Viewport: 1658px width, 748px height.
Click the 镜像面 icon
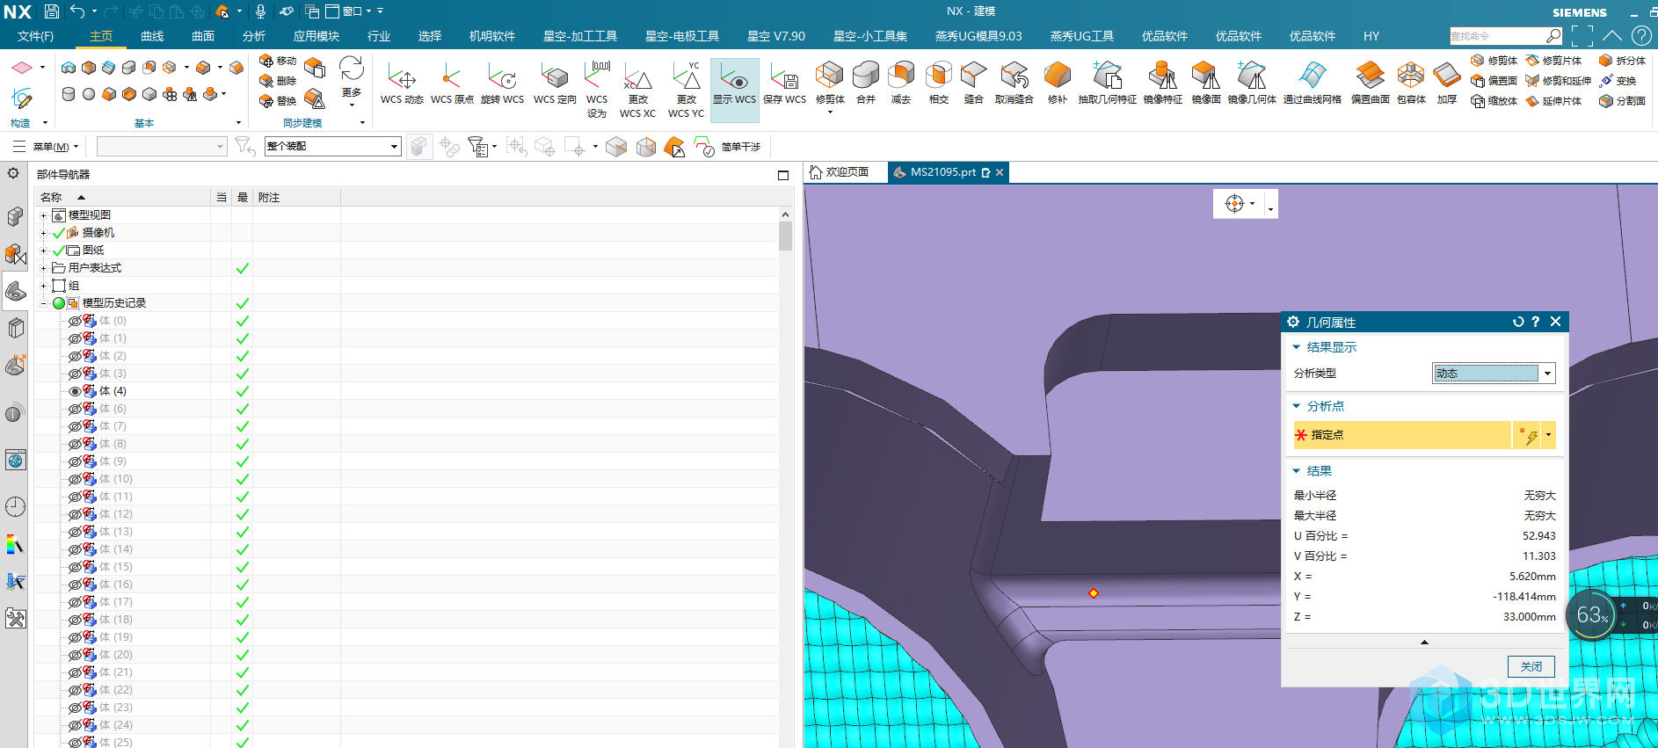[x=1205, y=84]
